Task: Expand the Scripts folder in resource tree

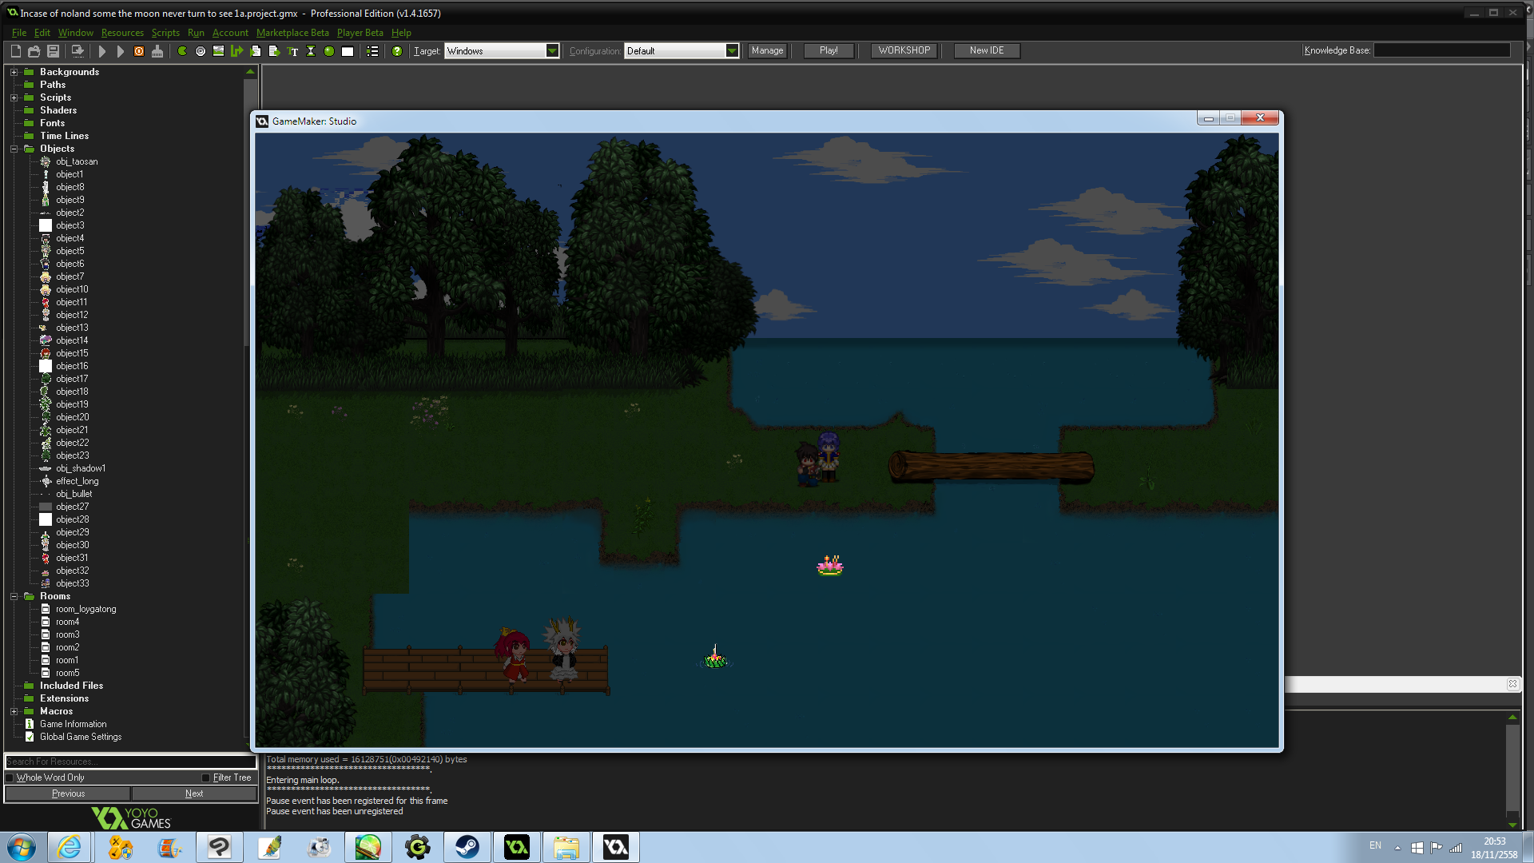Action: (14, 97)
